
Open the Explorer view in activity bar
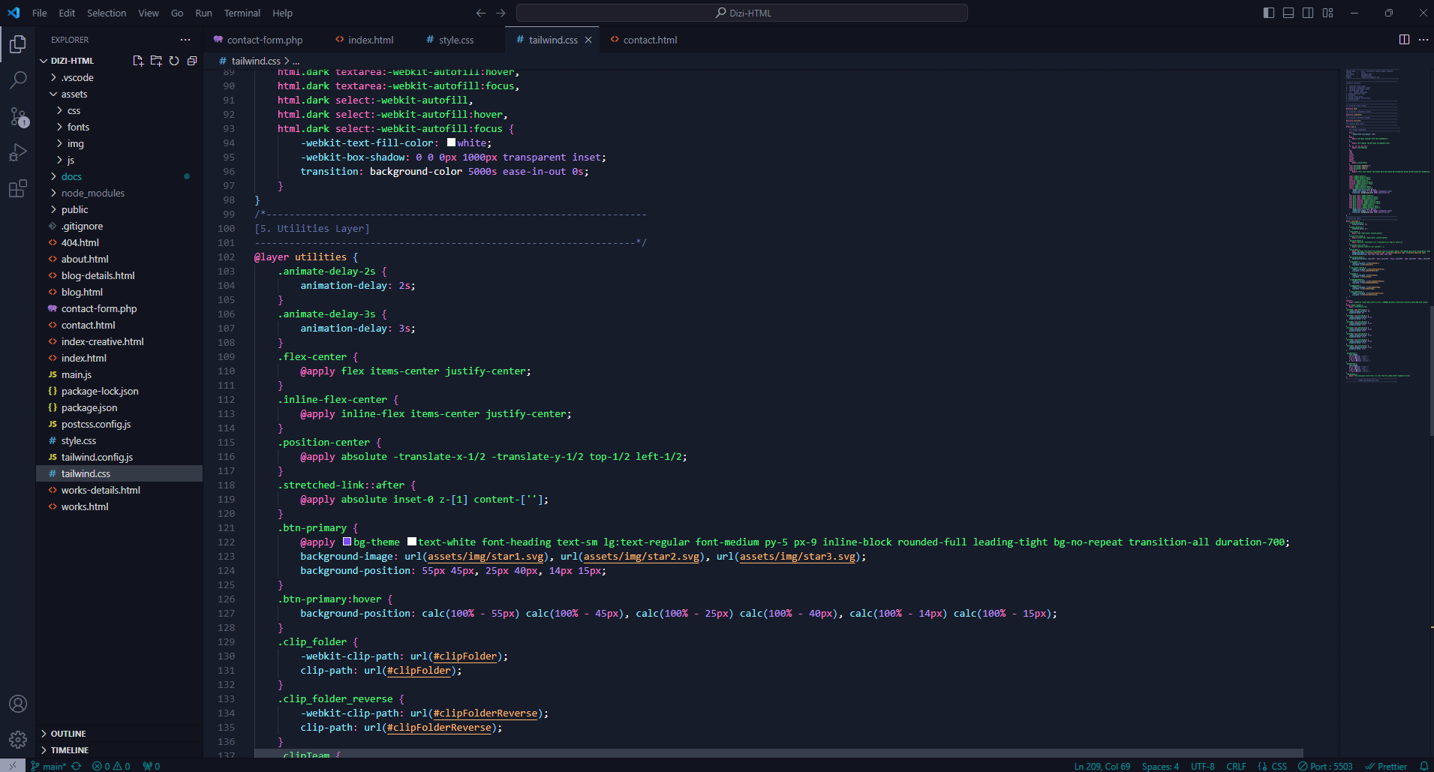coord(18,45)
